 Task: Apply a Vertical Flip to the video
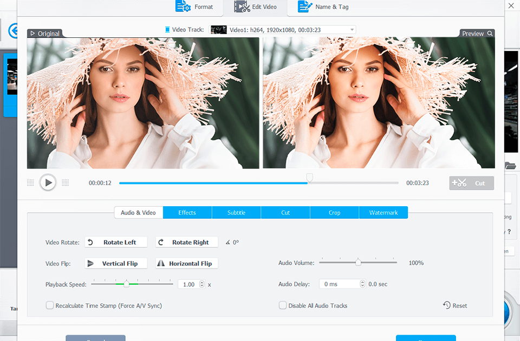point(115,263)
